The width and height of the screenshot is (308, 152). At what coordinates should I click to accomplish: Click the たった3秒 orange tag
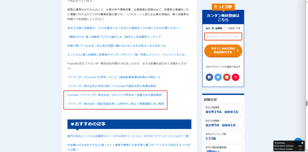(223, 7)
